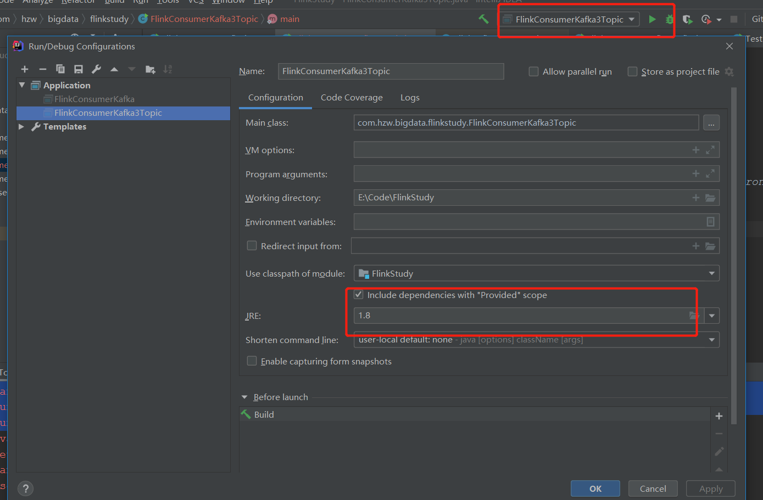The width and height of the screenshot is (763, 500).
Task: Copy the selected run configuration
Action: (x=60, y=69)
